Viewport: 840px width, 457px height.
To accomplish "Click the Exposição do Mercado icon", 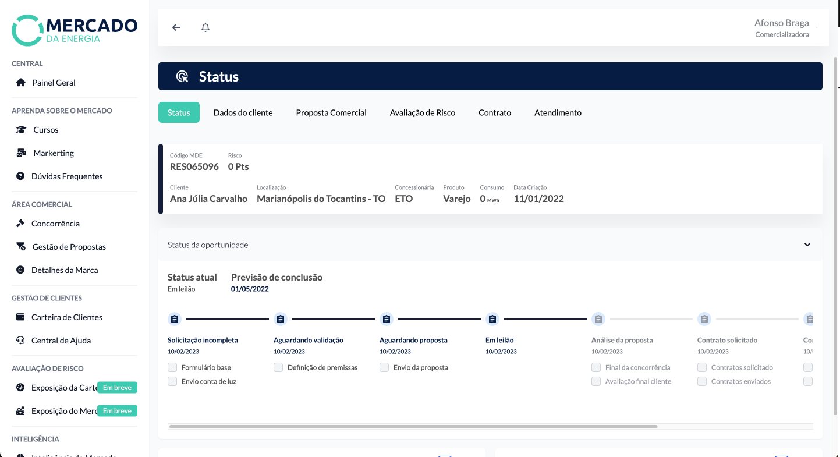I will click(x=21, y=411).
